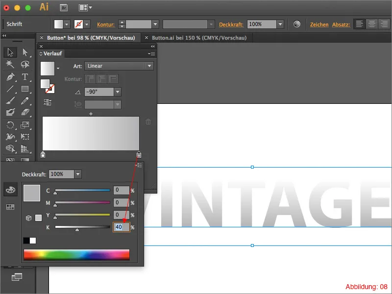Switch to color mixer palette icon
Image resolution: width=392 pixels, height=294 pixels.
click(x=10, y=190)
